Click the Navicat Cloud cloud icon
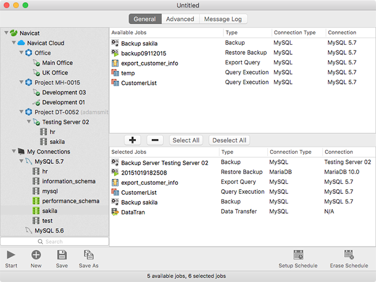376x282 pixels. [21, 43]
